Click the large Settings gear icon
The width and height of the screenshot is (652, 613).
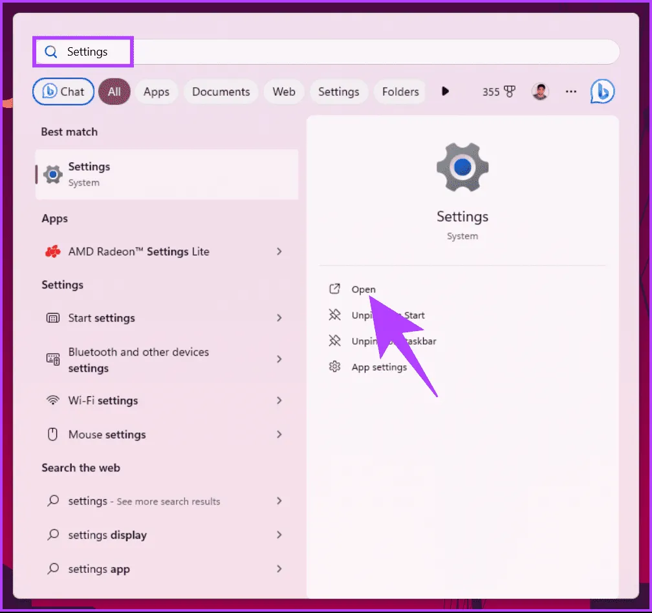[x=462, y=167]
